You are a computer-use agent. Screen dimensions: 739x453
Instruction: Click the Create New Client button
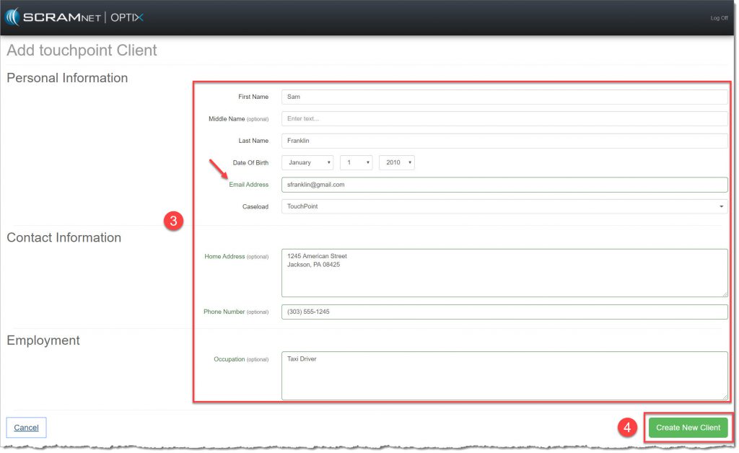pyautogui.click(x=688, y=427)
